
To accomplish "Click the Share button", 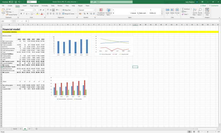I will point(203,5).
